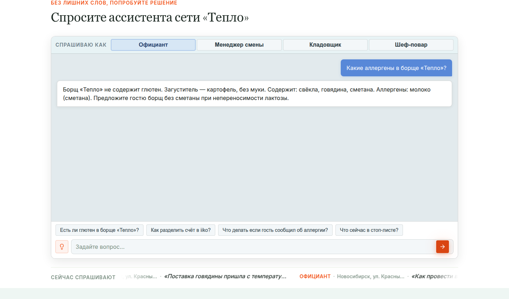Click the heading 'Спросите ассистента сети «Тепло»'
509x299 pixels.
coord(150,17)
